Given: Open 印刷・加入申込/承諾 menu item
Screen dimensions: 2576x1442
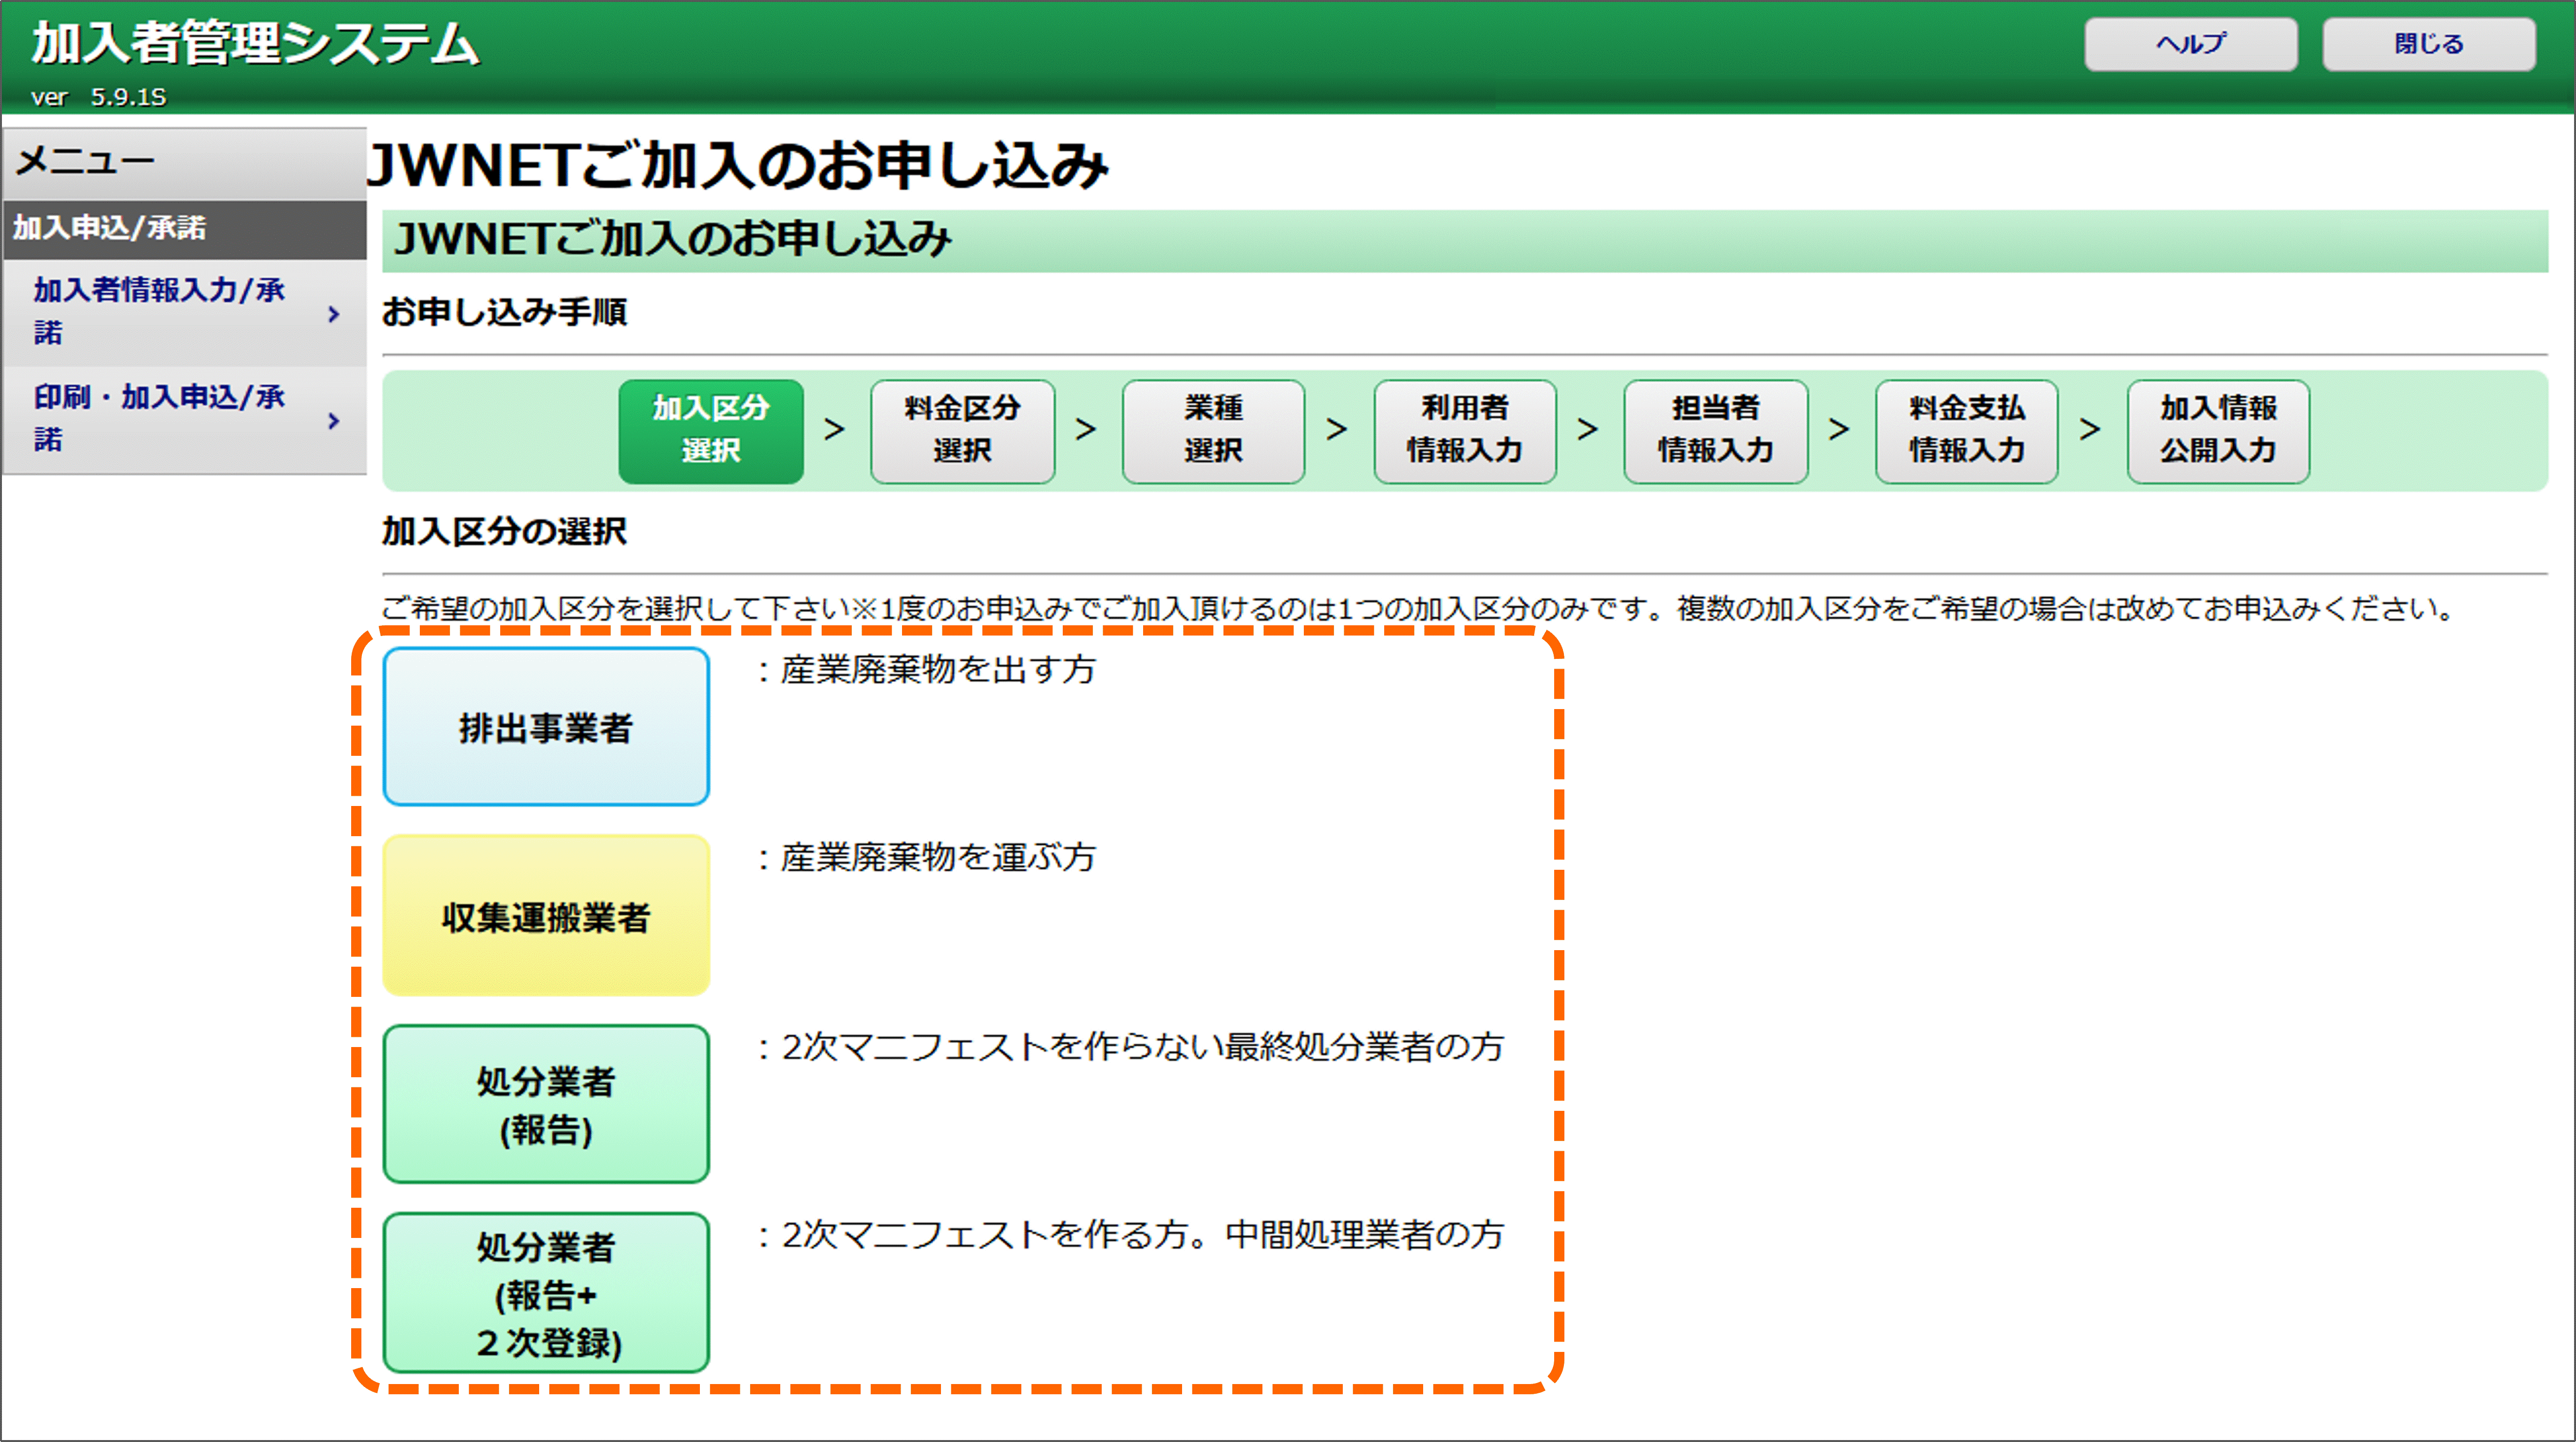Looking at the screenshot, I should tap(184, 419).
